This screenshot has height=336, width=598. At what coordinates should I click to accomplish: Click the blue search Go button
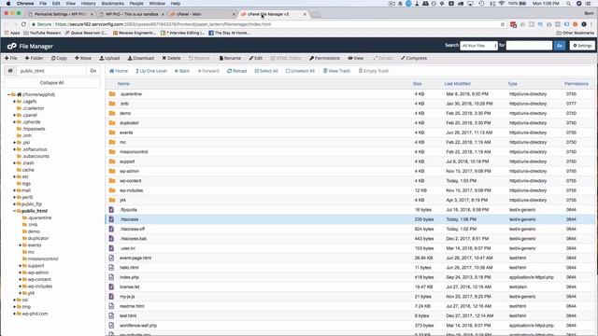tap(560, 46)
